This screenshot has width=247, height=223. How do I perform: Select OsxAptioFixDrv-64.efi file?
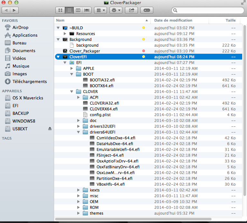click(148, 161)
